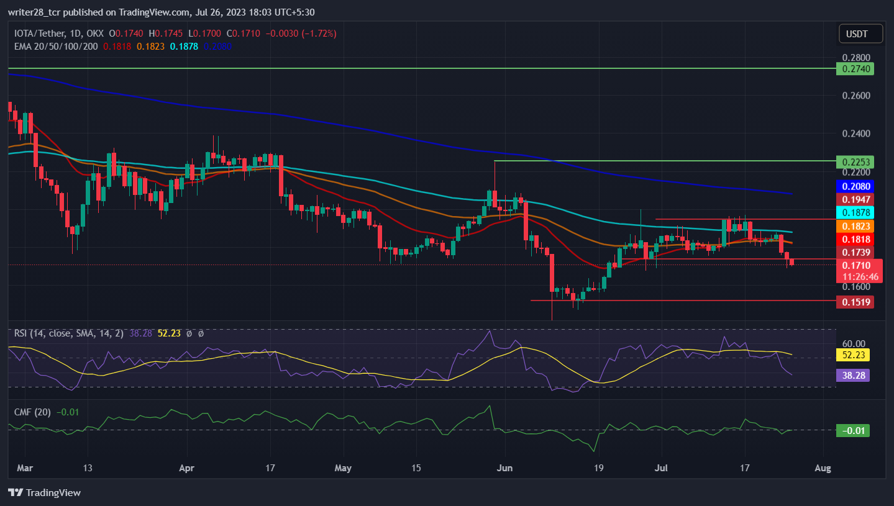Click the green 0.2740 price axis label

855,70
